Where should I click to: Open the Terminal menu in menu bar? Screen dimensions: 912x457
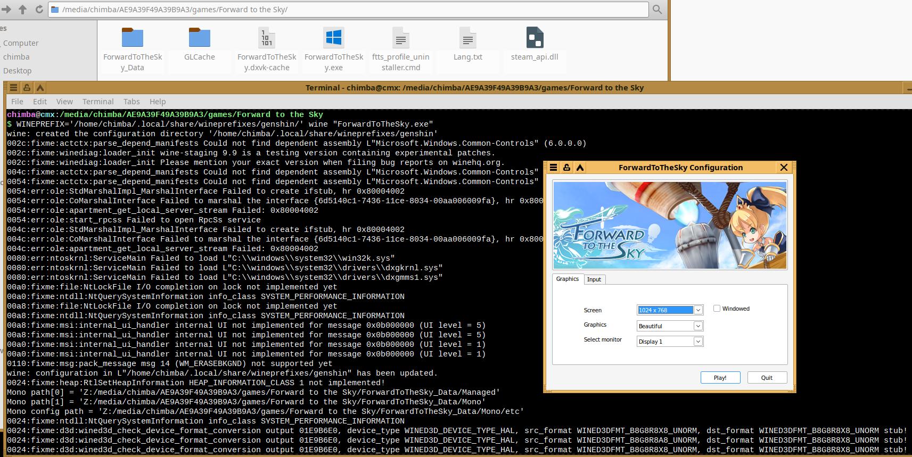98,102
